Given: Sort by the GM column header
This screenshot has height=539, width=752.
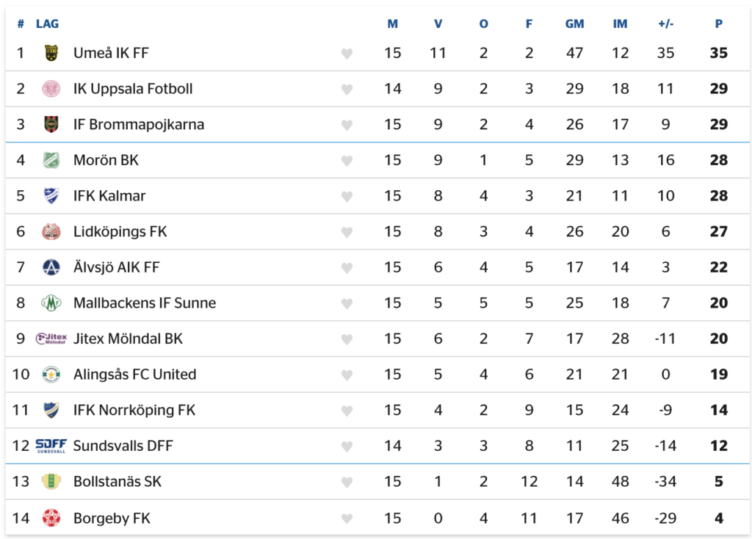Looking at the screenshot, I should pyautogui.click(x=574, y=23).
